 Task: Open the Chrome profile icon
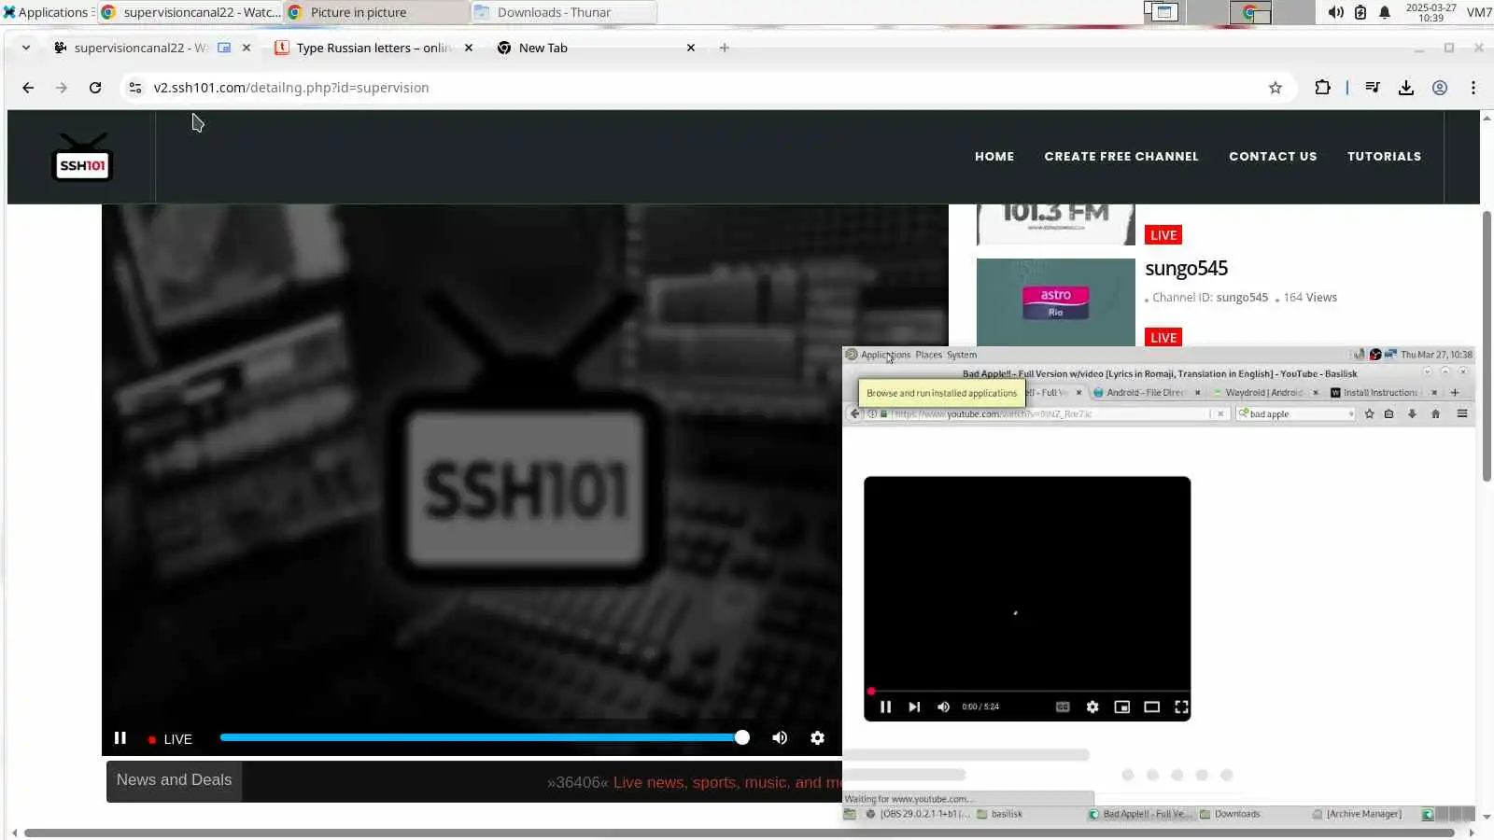coord(1440,88)
